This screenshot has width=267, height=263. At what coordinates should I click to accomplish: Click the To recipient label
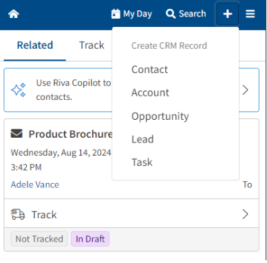click(x=248, y=185)
